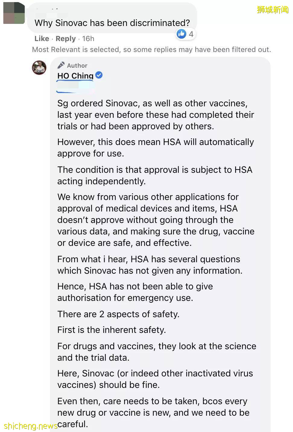Click the blurred tag under HO Ching's name
The image size is (293, 432).
click(x=75, y=87)
